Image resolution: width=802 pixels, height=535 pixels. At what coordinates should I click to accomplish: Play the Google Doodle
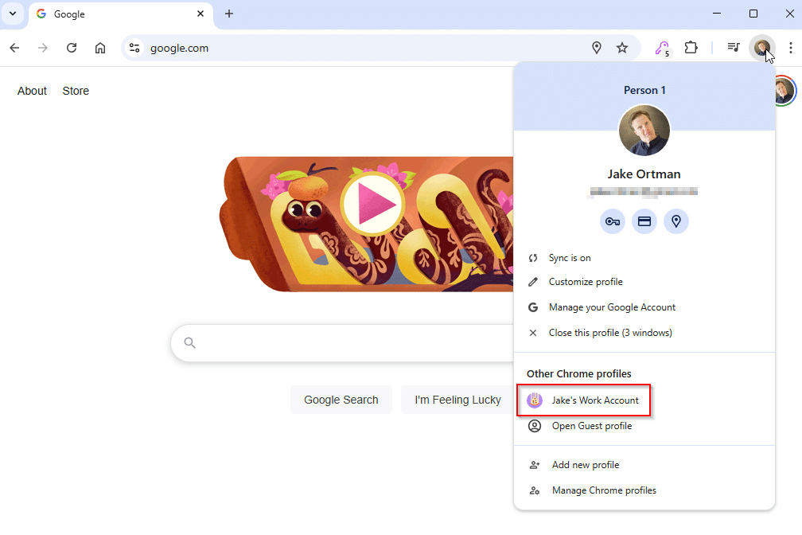pos(373,205)
